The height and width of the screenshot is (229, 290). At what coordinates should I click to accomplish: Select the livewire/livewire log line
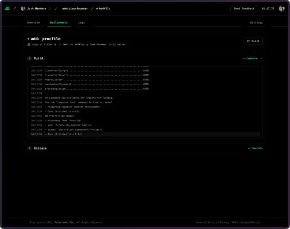pyautogui.click(x=145, y=75)
